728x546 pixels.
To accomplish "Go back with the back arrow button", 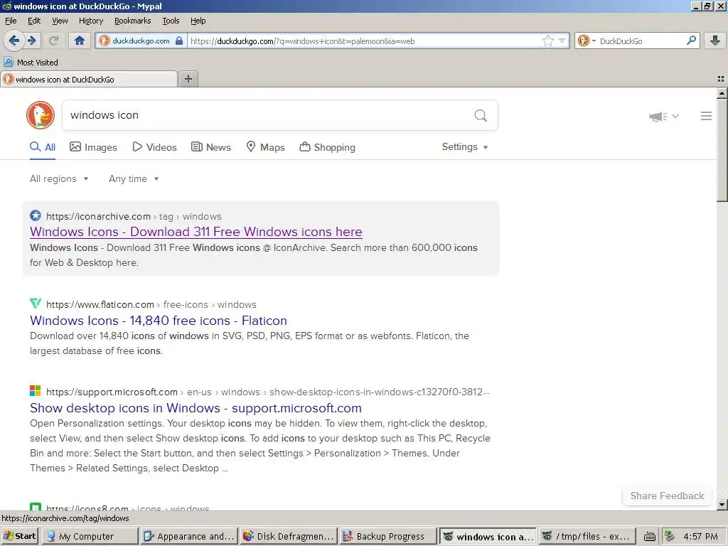I will [x=14, y=41].
